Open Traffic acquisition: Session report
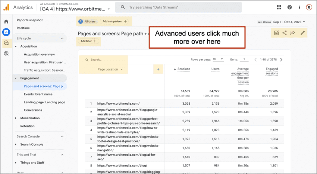This screenshot has height=174, width=317. pos(44,70)
